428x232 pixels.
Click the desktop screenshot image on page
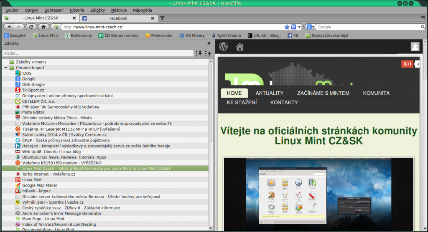(318, 194)
